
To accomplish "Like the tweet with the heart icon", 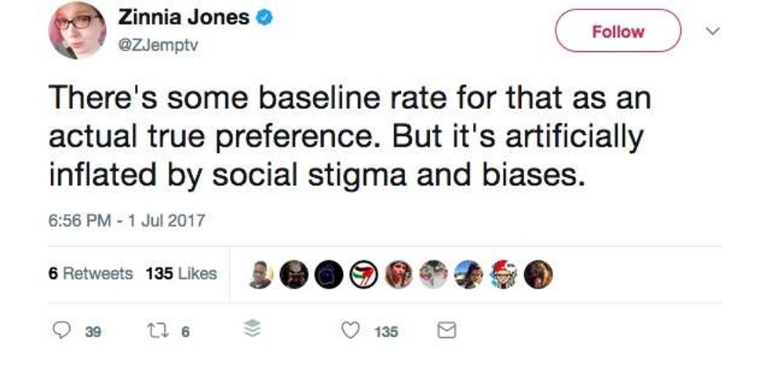I will (352, 332).
